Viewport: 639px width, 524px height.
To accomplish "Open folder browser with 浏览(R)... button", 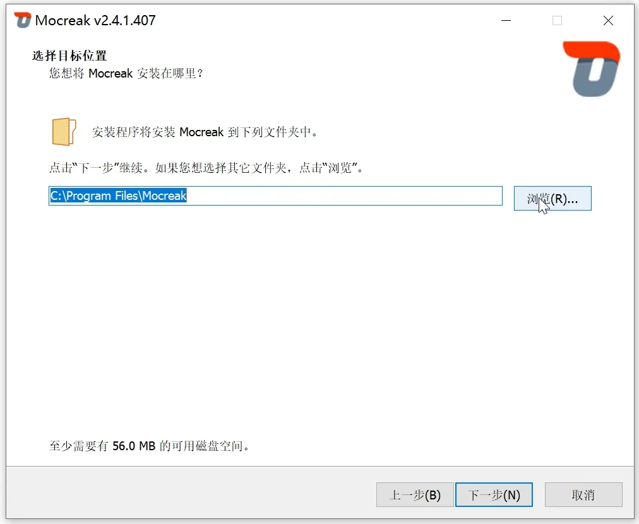I will (552, 199).
